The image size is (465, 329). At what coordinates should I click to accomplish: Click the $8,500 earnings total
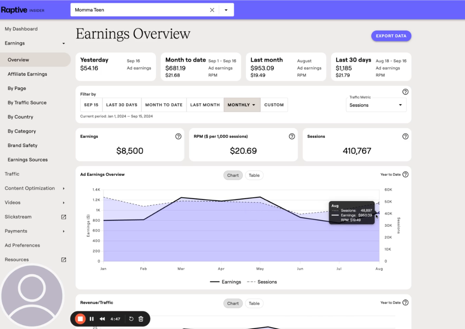tap(130, 151)
